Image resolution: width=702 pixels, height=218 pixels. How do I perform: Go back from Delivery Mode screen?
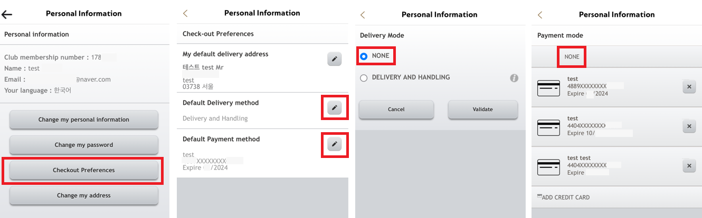[363, 15]
